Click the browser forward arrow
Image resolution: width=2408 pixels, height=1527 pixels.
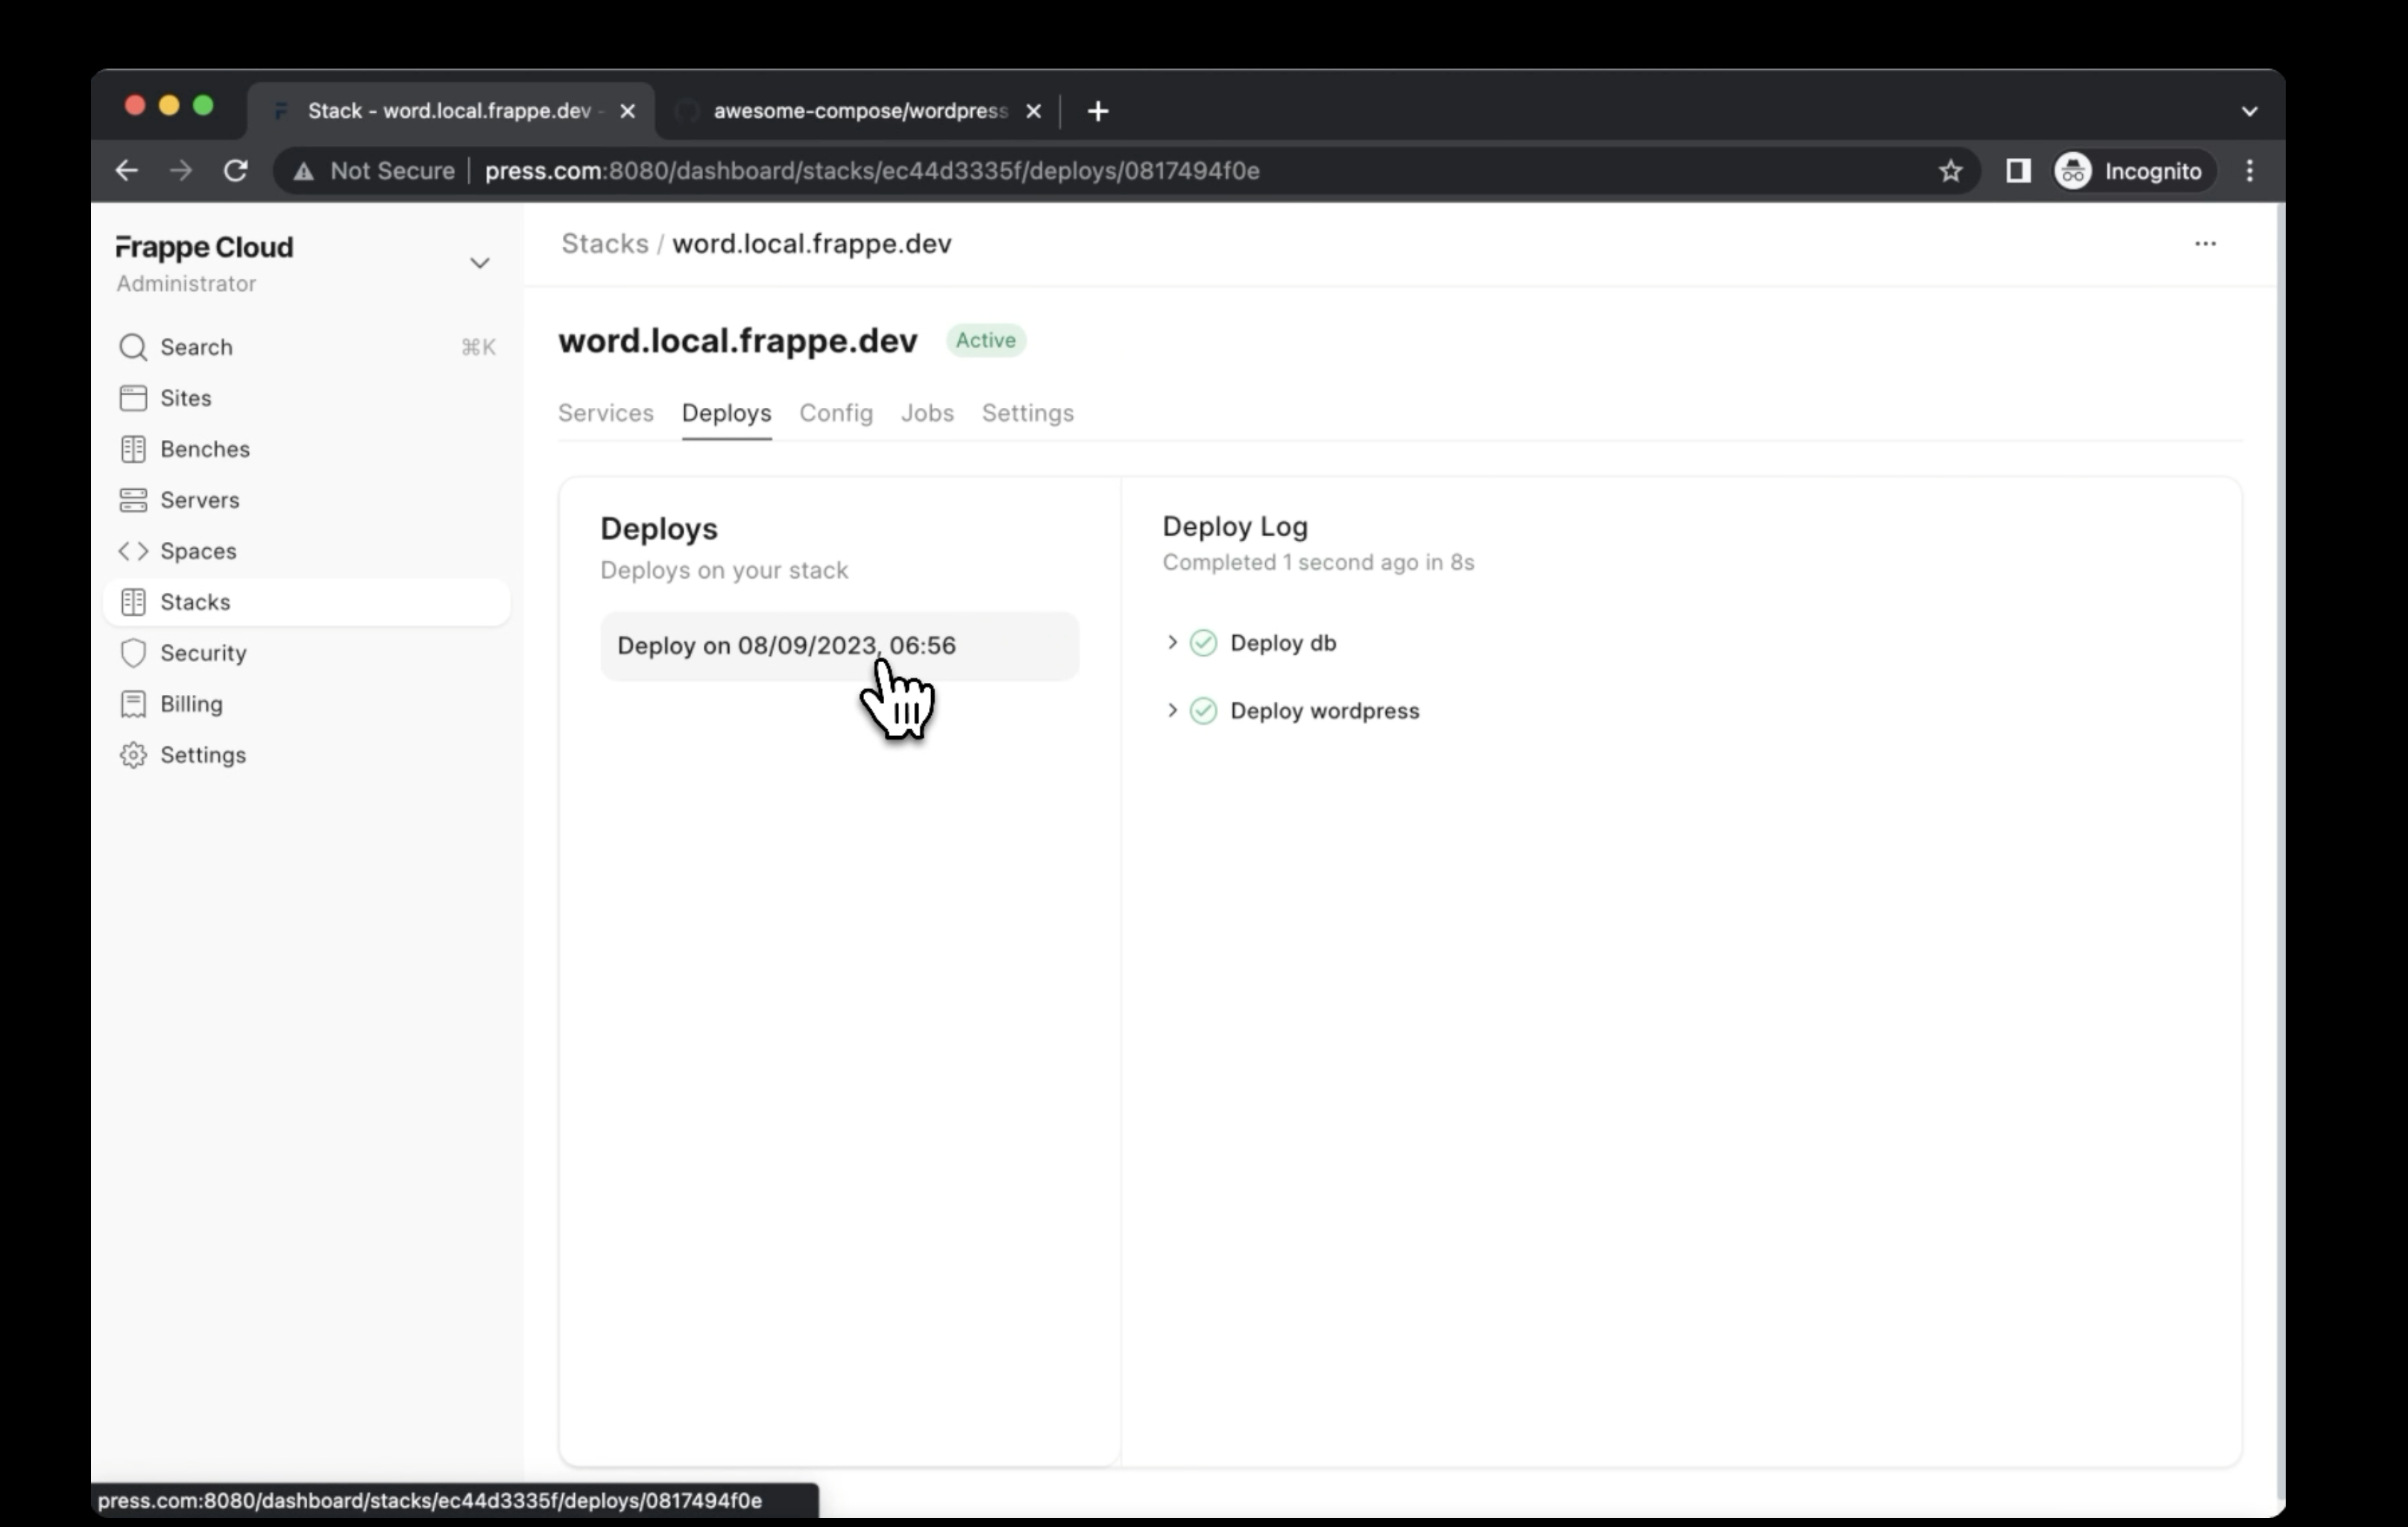[181, 171]
